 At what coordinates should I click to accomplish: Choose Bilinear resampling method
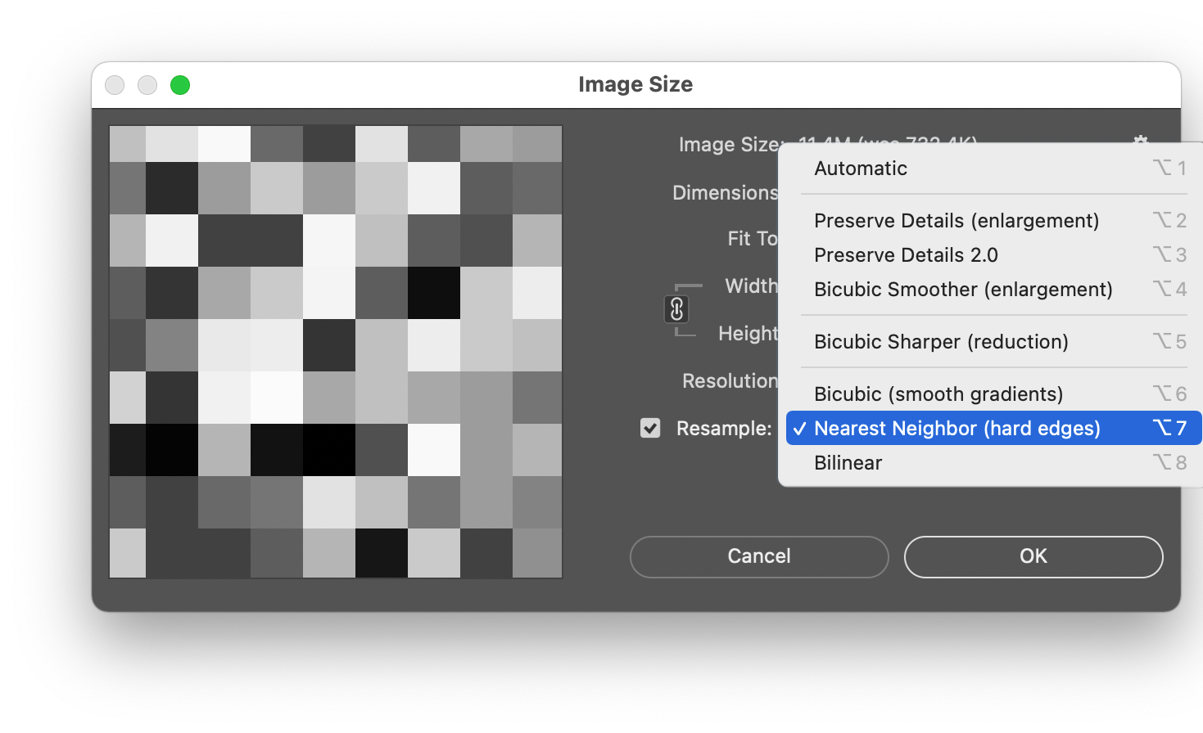[848, 462]
